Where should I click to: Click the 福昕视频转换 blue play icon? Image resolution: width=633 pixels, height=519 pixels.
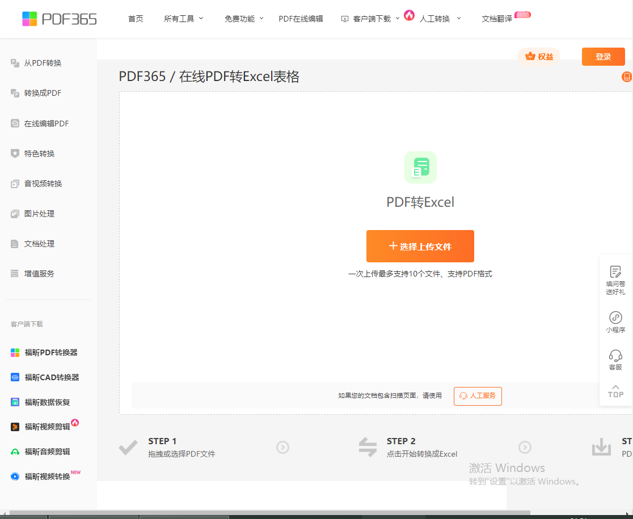(x=15, y=477)
